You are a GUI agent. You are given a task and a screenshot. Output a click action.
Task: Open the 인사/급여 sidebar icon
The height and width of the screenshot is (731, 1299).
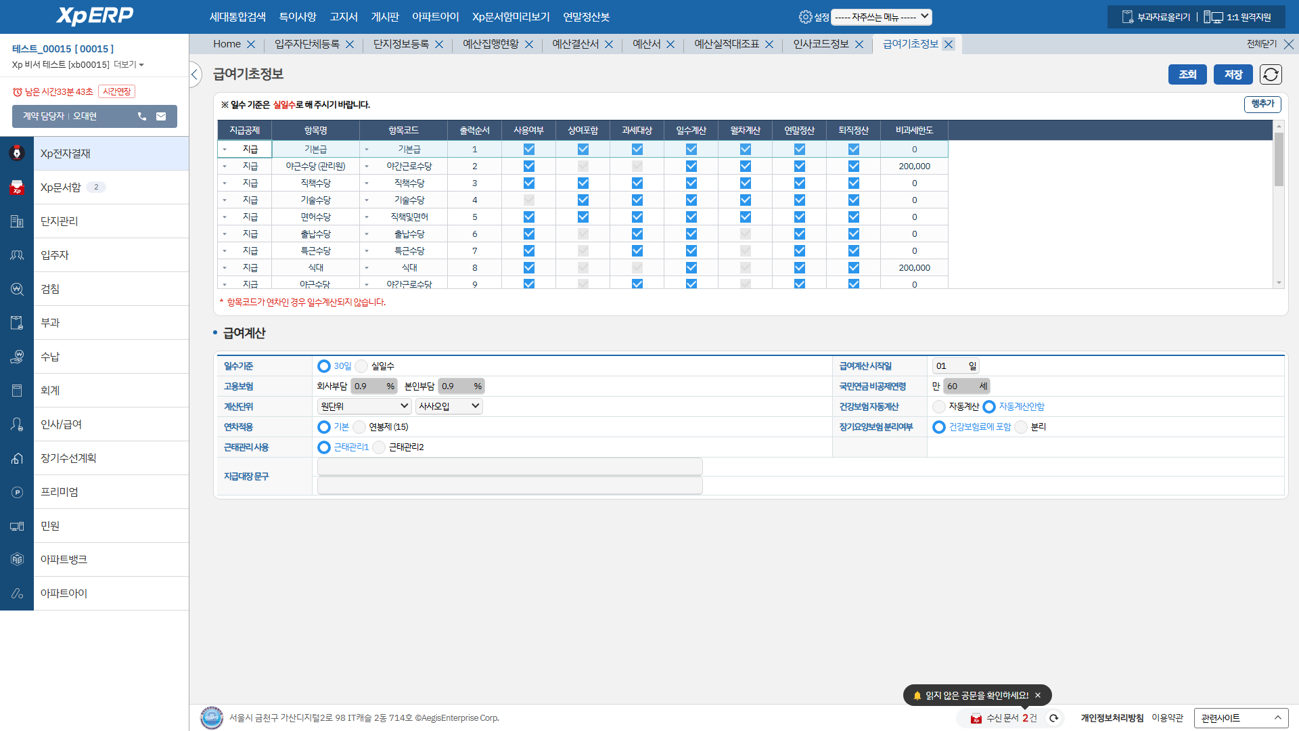17,424
